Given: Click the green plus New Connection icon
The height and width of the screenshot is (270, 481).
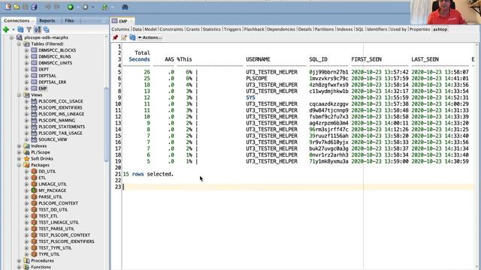Looking at the screenshot, I should click(6, 29).
